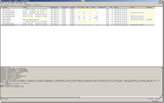Click the Duration value 21

pos(96,16)
